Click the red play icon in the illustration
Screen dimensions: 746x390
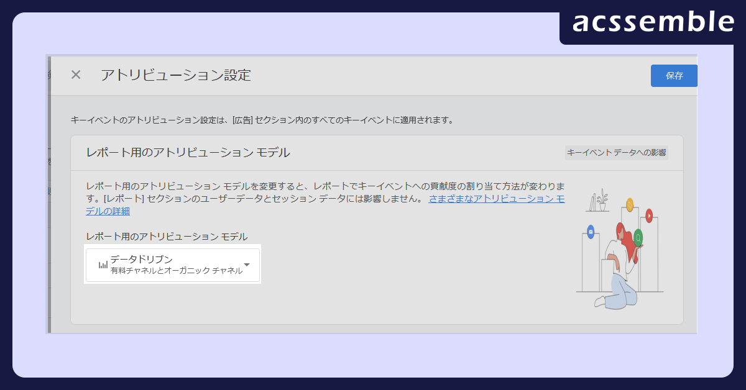click(649, 215)
